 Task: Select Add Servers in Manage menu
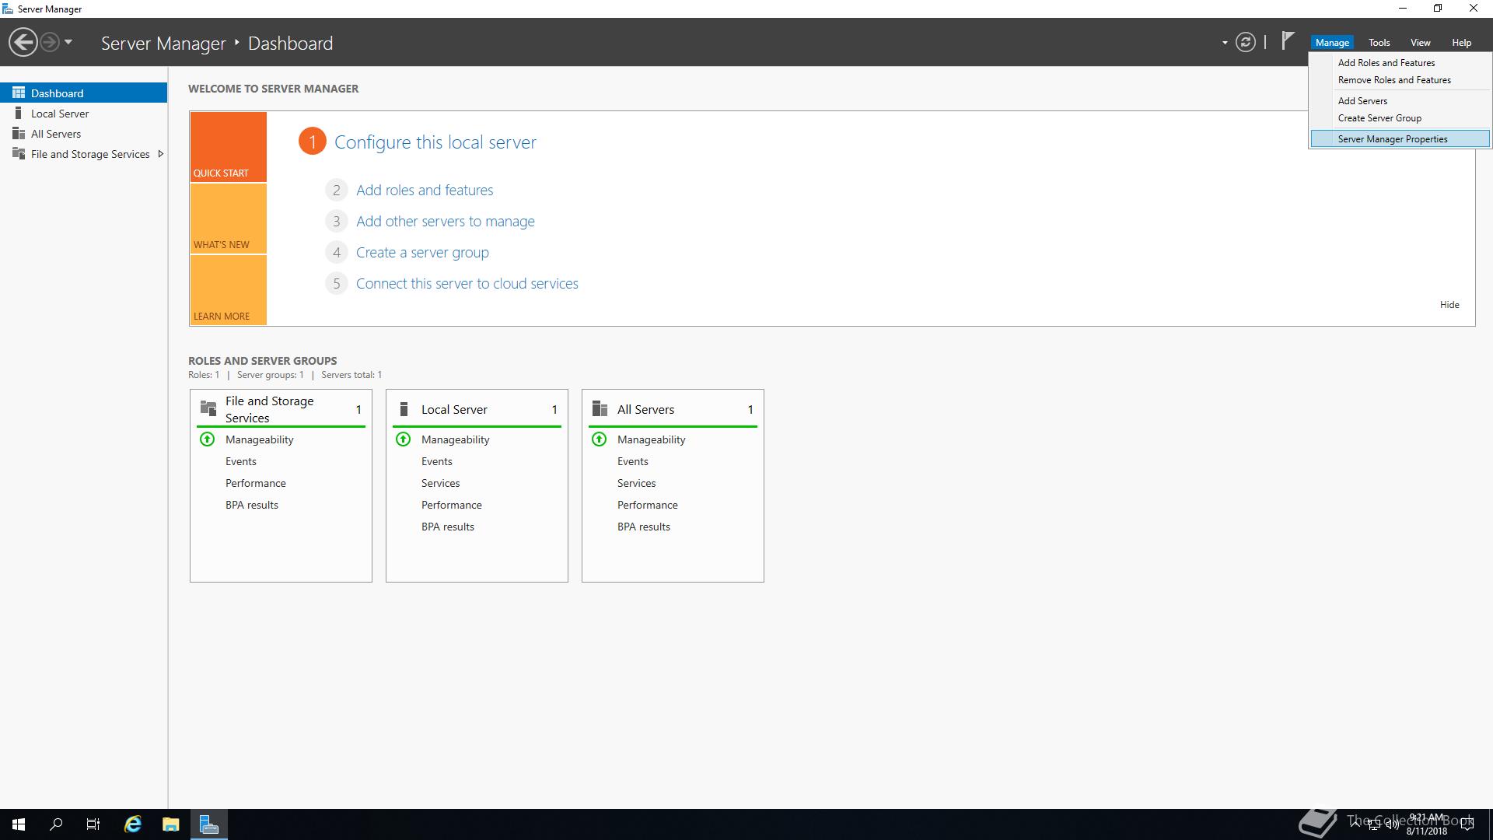[x=1362, y=101]
